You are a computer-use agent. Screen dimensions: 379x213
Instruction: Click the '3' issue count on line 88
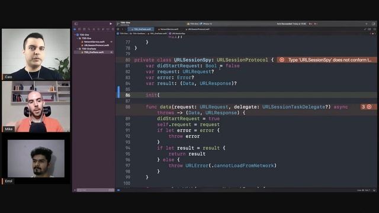point(363,106)
